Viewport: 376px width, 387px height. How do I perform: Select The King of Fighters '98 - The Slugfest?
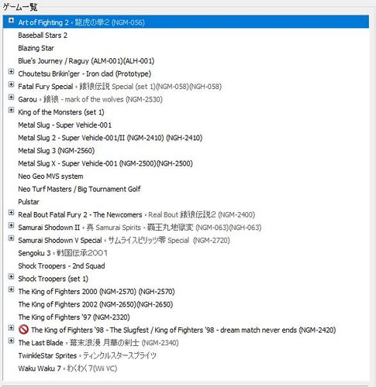pyautogui.click(x=184, y=330)
